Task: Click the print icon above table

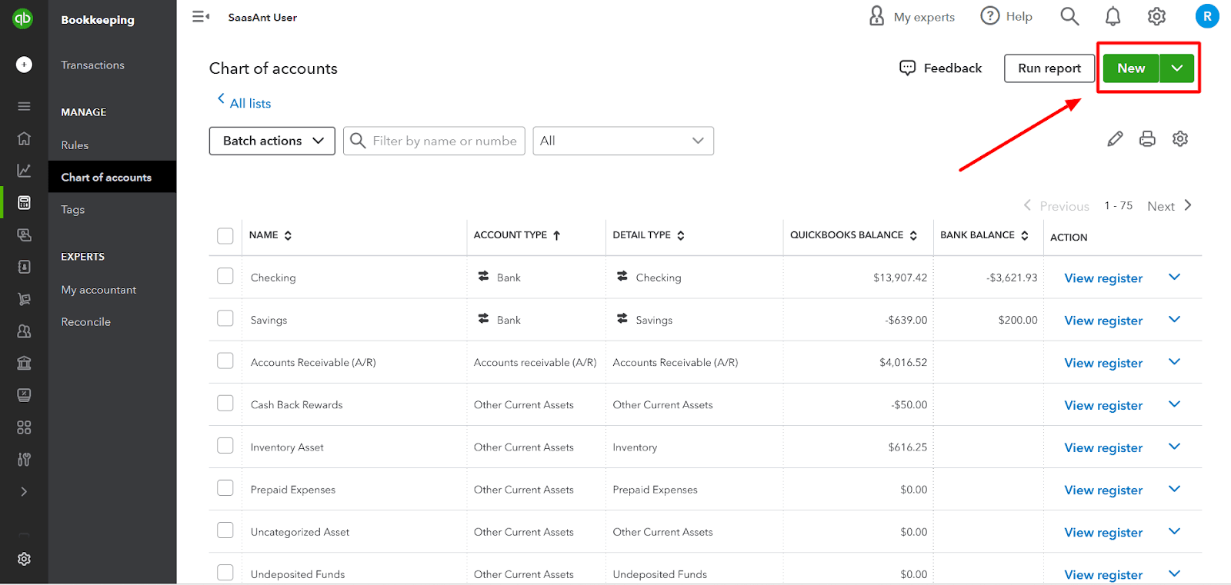Action: (1147, 139)
